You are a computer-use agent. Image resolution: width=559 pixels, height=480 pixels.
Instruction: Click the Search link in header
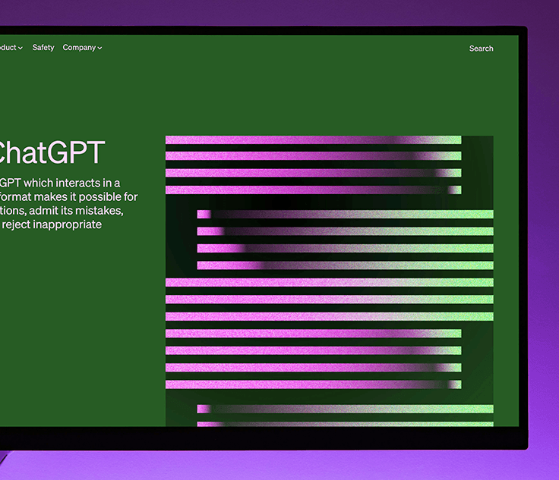pos(481,49)
